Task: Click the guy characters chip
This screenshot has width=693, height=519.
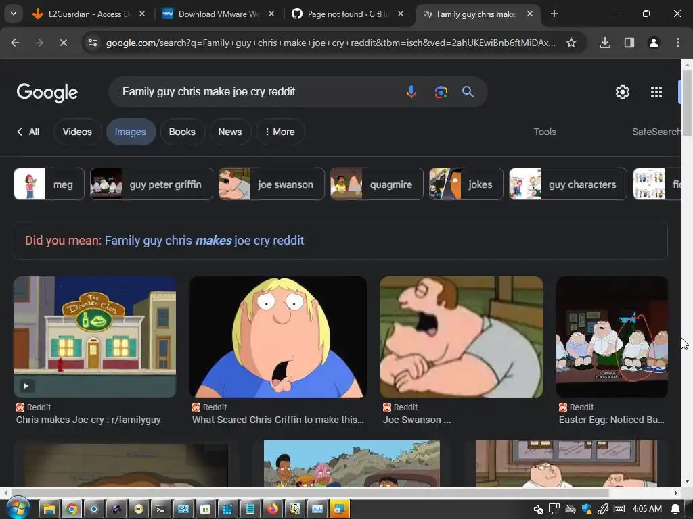Action: (x=568, y=184)
